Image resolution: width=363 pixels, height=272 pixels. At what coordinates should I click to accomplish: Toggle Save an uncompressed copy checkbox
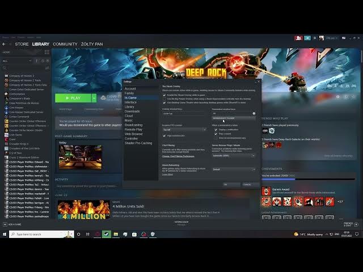pos(216,138)
